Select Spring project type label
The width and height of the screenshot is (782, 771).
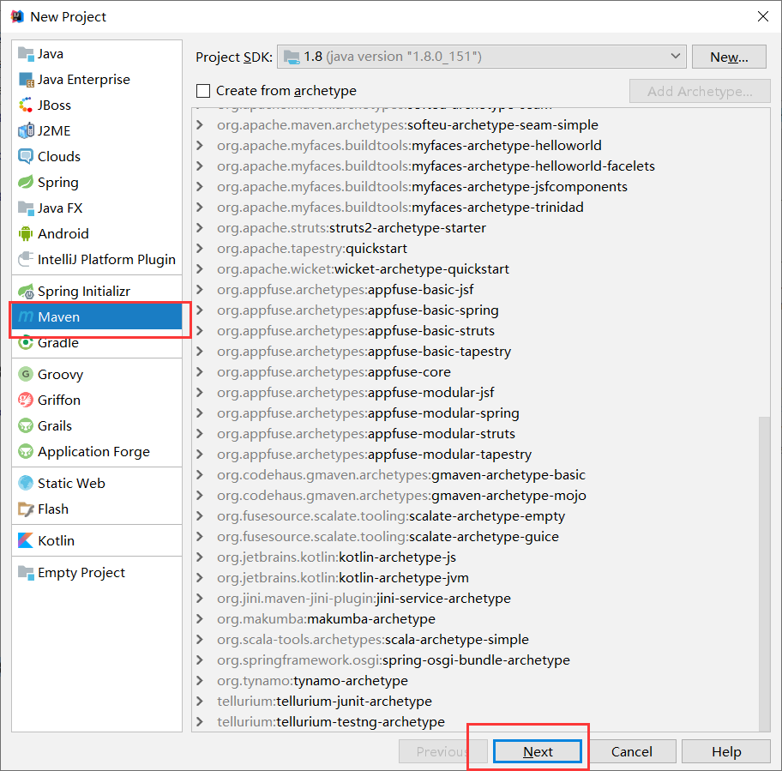pyautogui.click(x=57, y=183)
